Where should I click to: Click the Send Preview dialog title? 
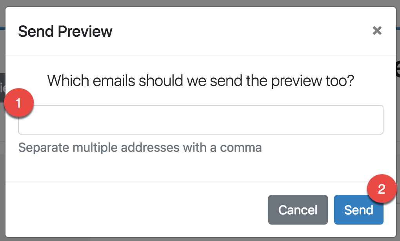65,31
